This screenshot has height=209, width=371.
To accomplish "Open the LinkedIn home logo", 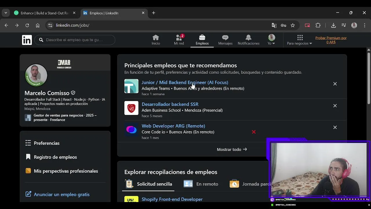I will pyautogui.click(x=27, y=40).
